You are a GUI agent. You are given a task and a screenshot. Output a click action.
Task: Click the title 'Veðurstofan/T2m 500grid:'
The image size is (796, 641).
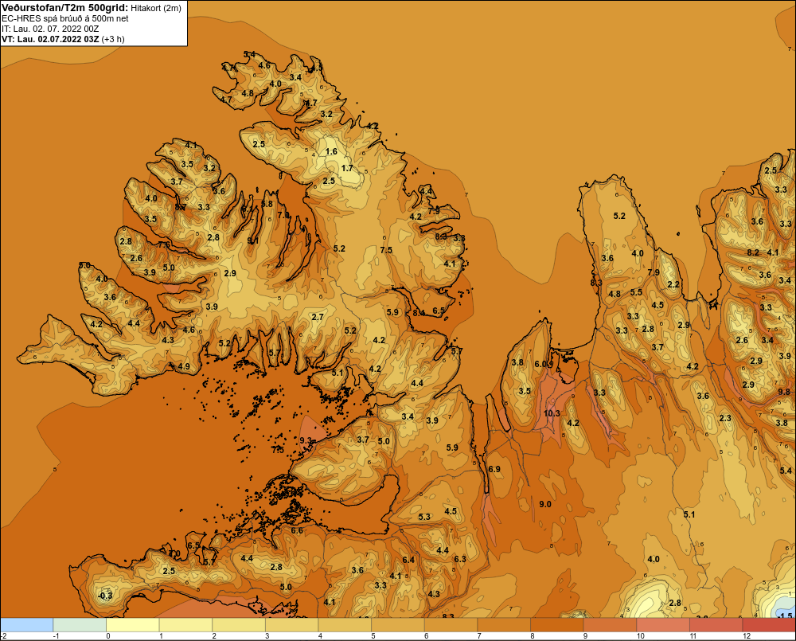pos(64,8)
